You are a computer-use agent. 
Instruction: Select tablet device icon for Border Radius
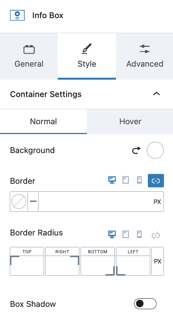click(125, 234)
